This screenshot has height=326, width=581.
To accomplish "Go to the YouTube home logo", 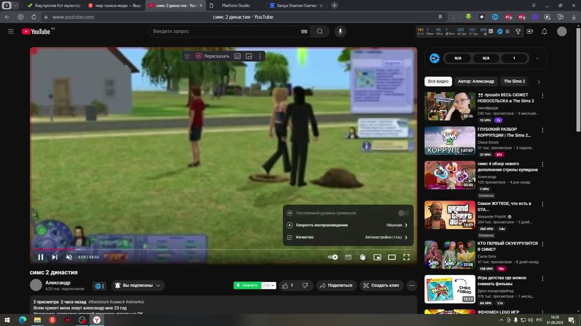I will 36,31.
